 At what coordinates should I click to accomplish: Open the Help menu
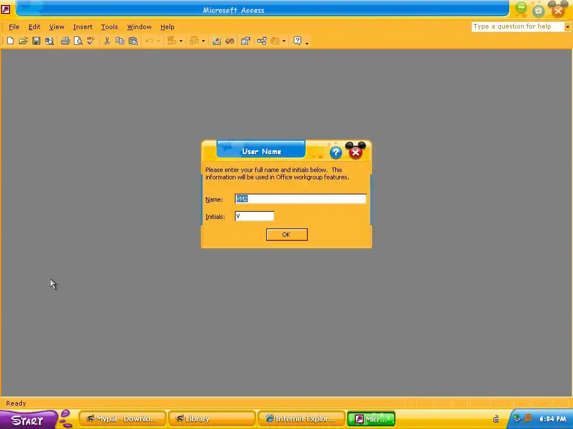[x=167, y=27]
